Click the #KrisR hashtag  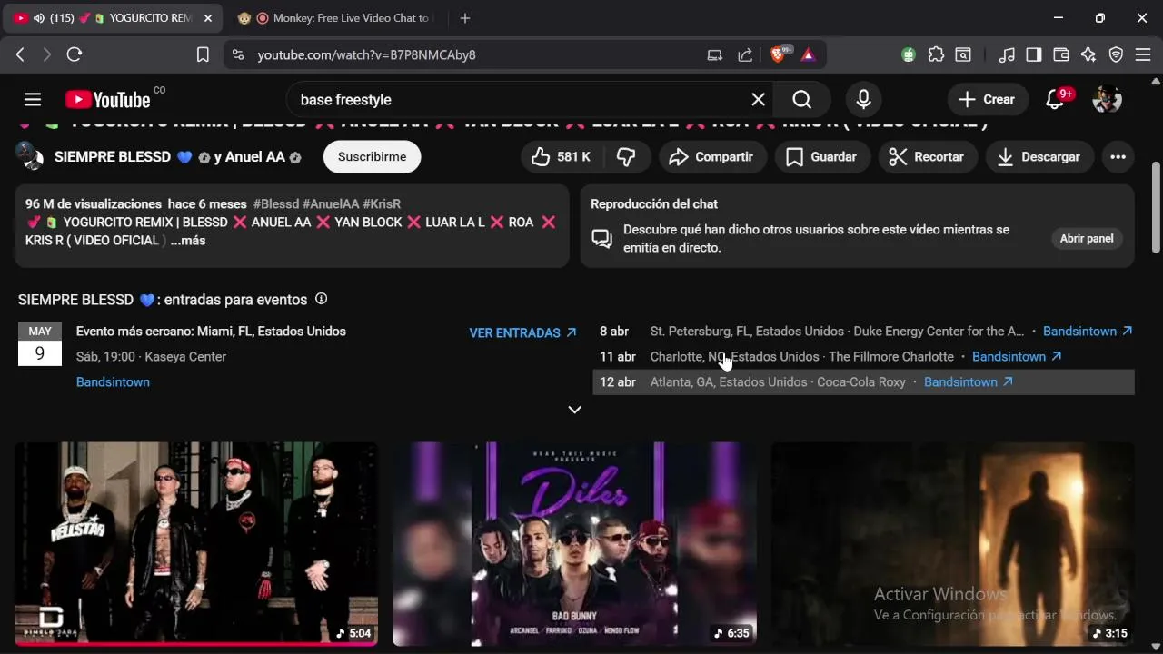click(x=382, y=204)
